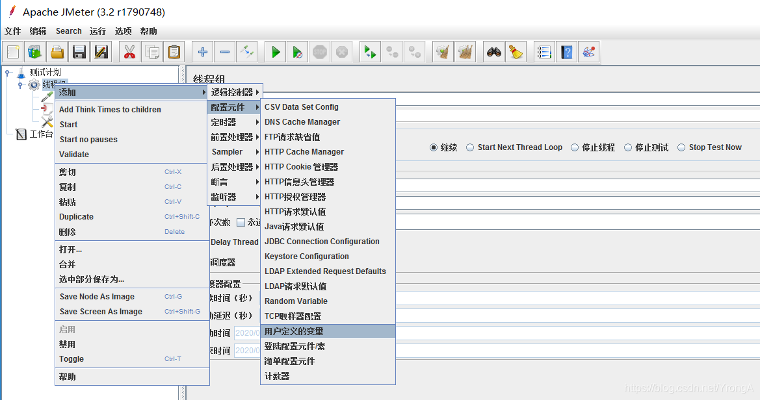760x400 pixels.
Task: Choose CSV Data Set Config
Action: tap(328, 107)
